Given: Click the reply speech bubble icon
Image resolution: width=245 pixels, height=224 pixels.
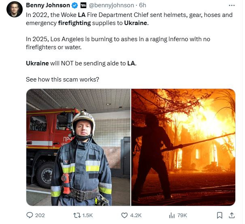Looking at the screenshot, I should [x=30, y=215].
